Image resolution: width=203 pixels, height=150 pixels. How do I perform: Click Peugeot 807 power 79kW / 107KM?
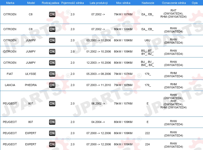click(123, 103)
